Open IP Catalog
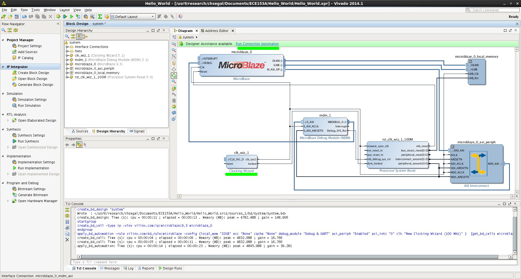The height and width of the screenshot is (279, 521). [x=26, y=58]
